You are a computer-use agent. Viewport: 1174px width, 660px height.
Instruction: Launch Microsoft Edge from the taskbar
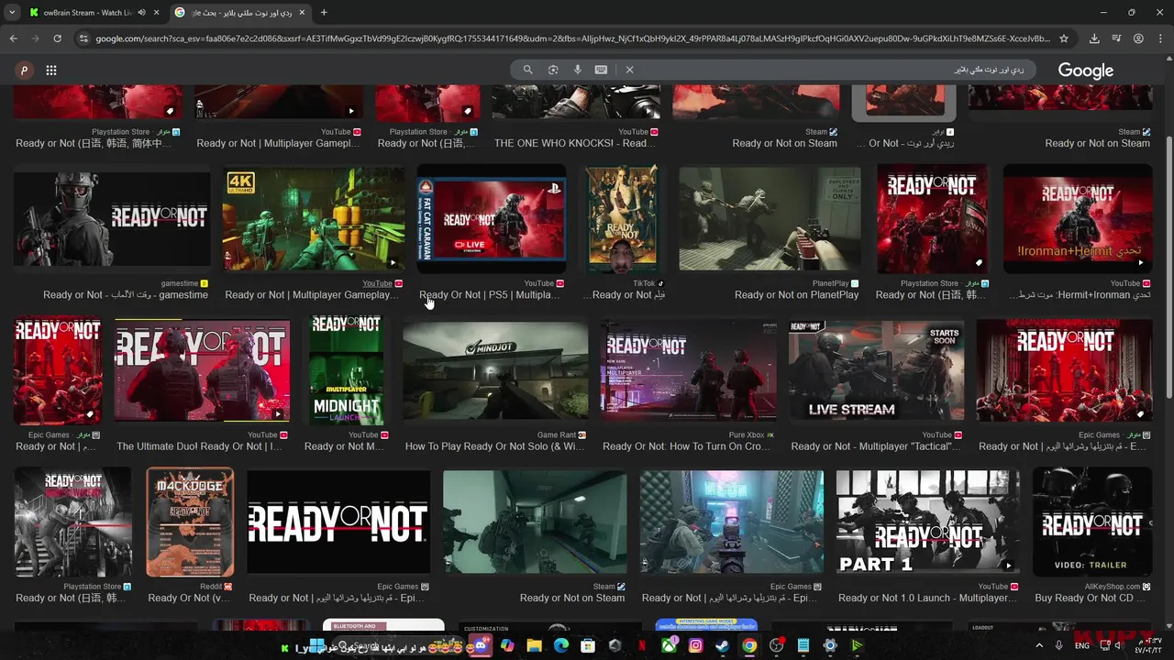[560, 645]
